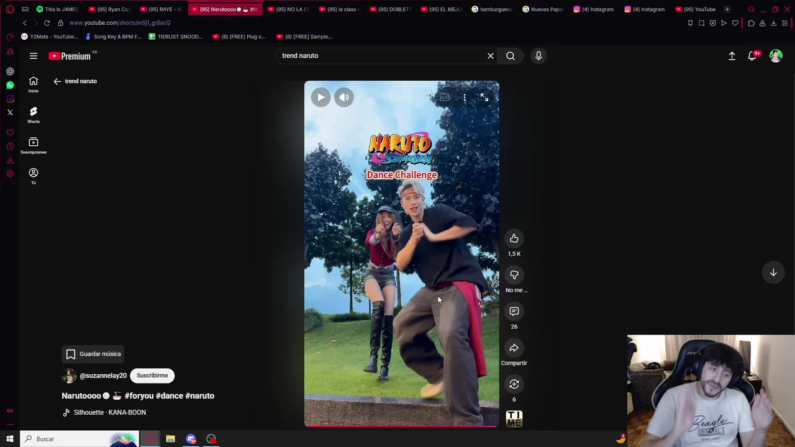
Task: Switch to '(95) Ryan Cas' tab
Action: click(x=109, y=9)
